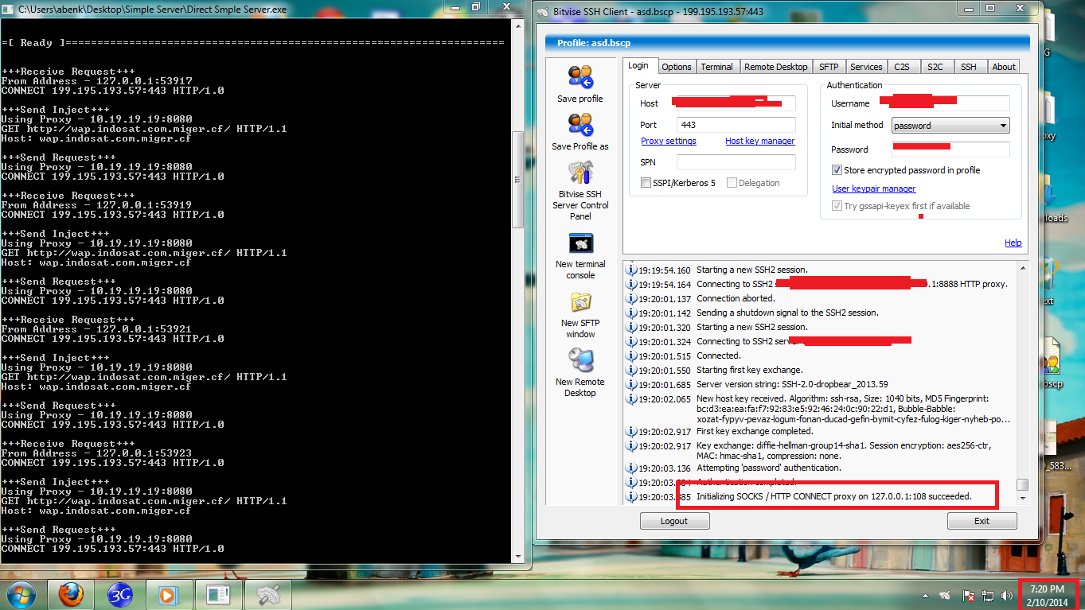
Task: Click the Password input field
Action: [x=950, y=150]
